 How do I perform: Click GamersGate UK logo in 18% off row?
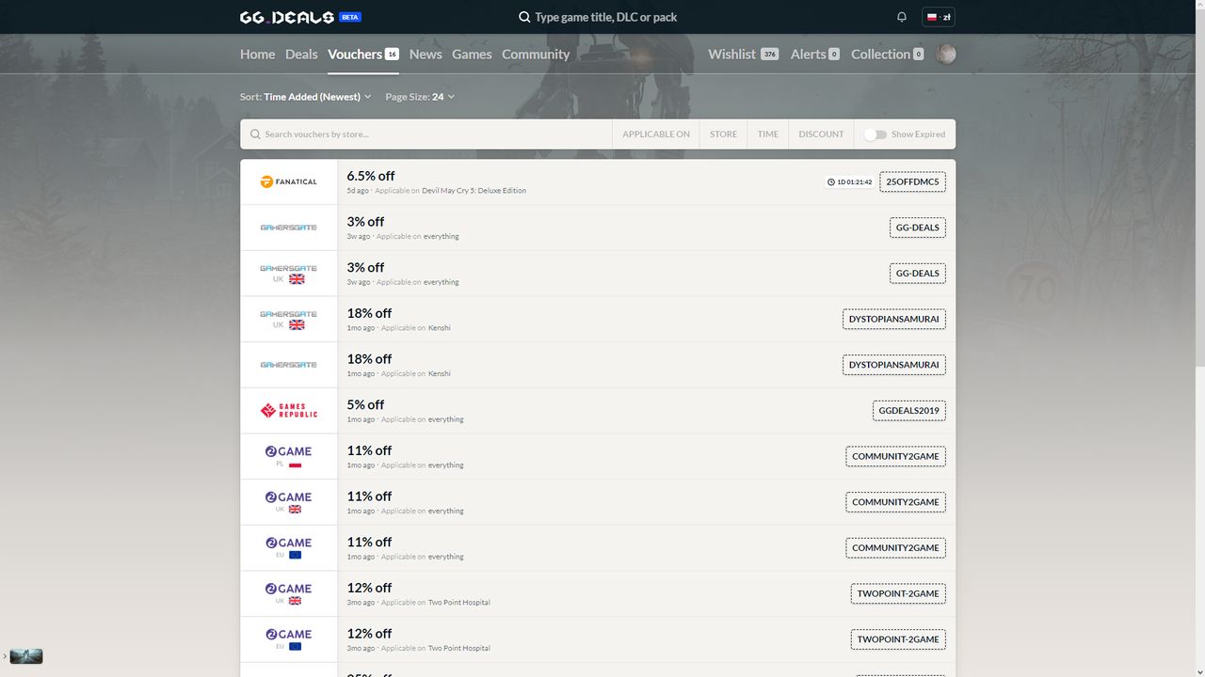pos(289,319)
